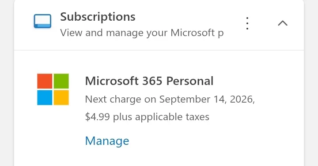
Task: Collapse the Subscriptions section with chevron
Action: (283, 23)
